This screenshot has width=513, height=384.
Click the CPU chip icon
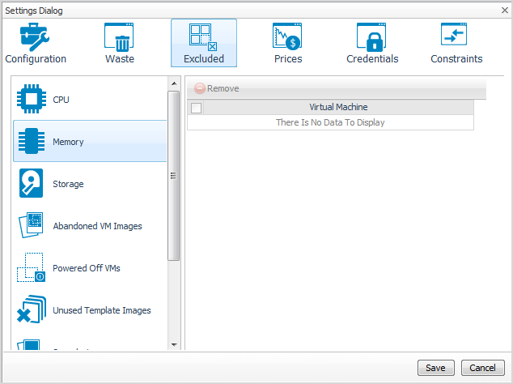32,99
